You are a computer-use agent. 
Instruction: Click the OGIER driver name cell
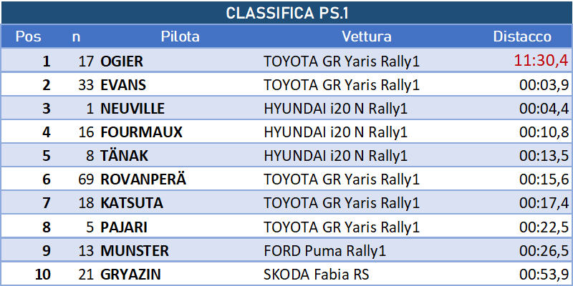pos(122,61)
